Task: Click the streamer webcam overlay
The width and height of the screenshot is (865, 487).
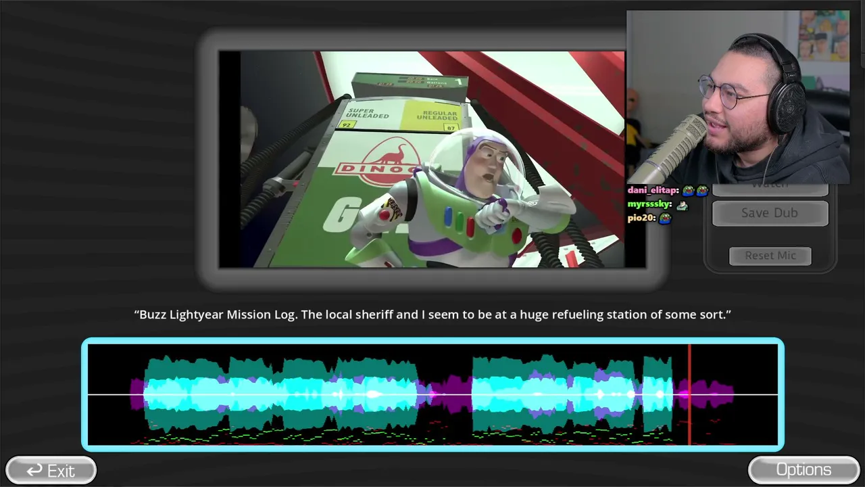Action: coord(738,97)
